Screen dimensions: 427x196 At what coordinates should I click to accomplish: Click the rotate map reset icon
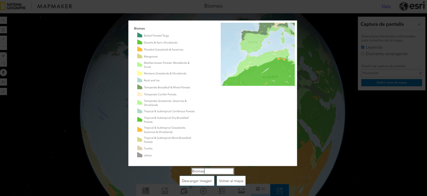coord(3,63)
